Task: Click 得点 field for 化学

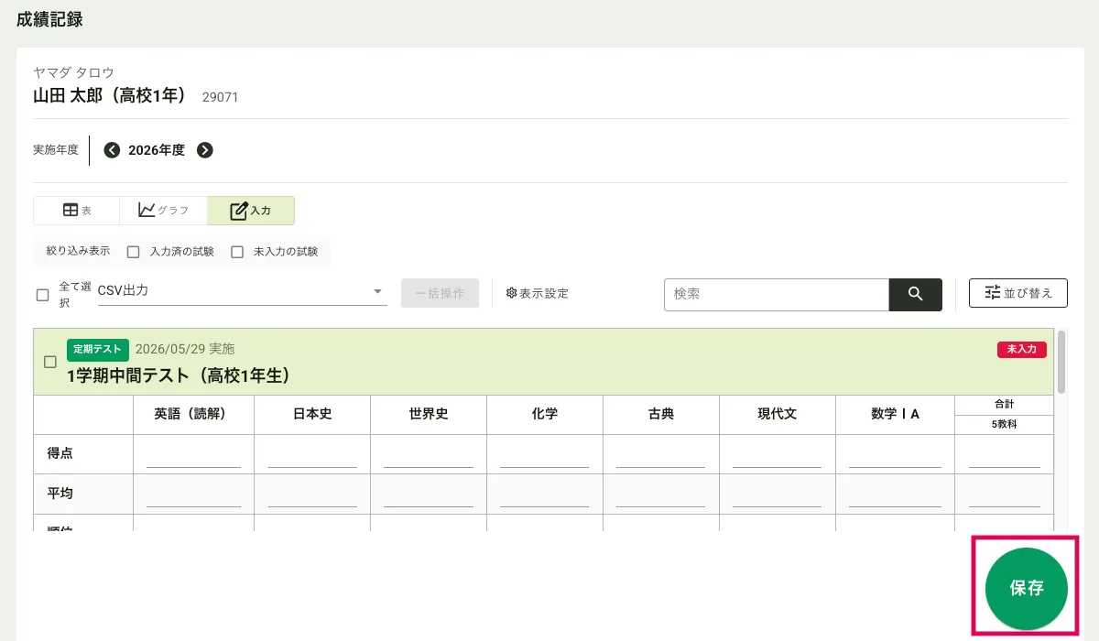Action: click(544, 455)
